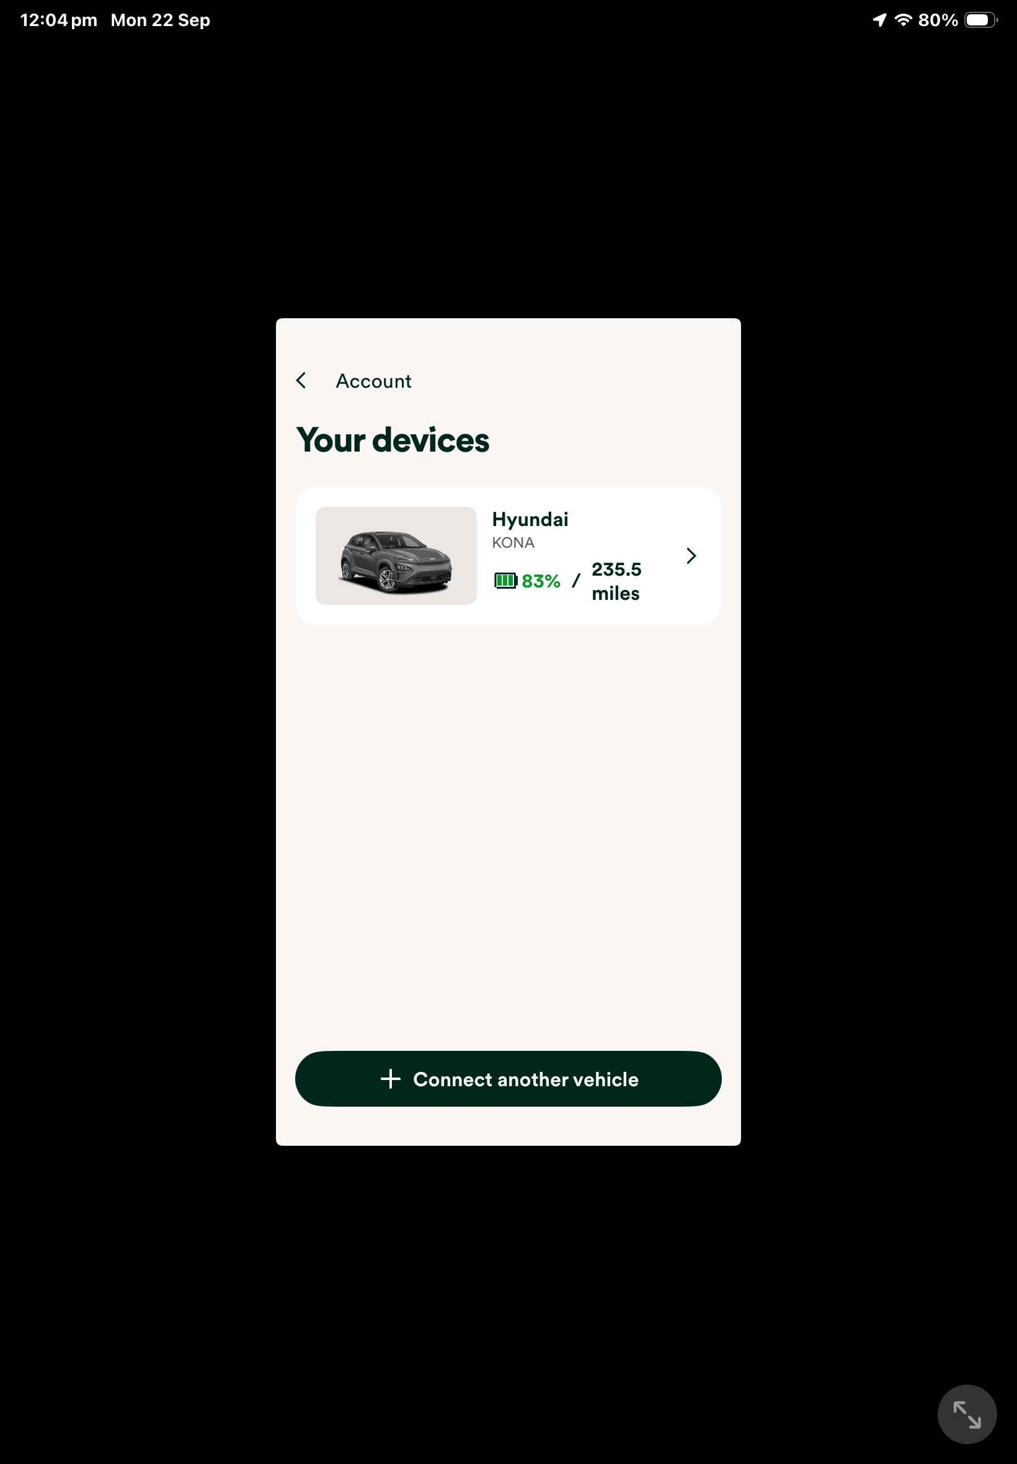Tap the slash separator in vehicle card

coord(576,581)
